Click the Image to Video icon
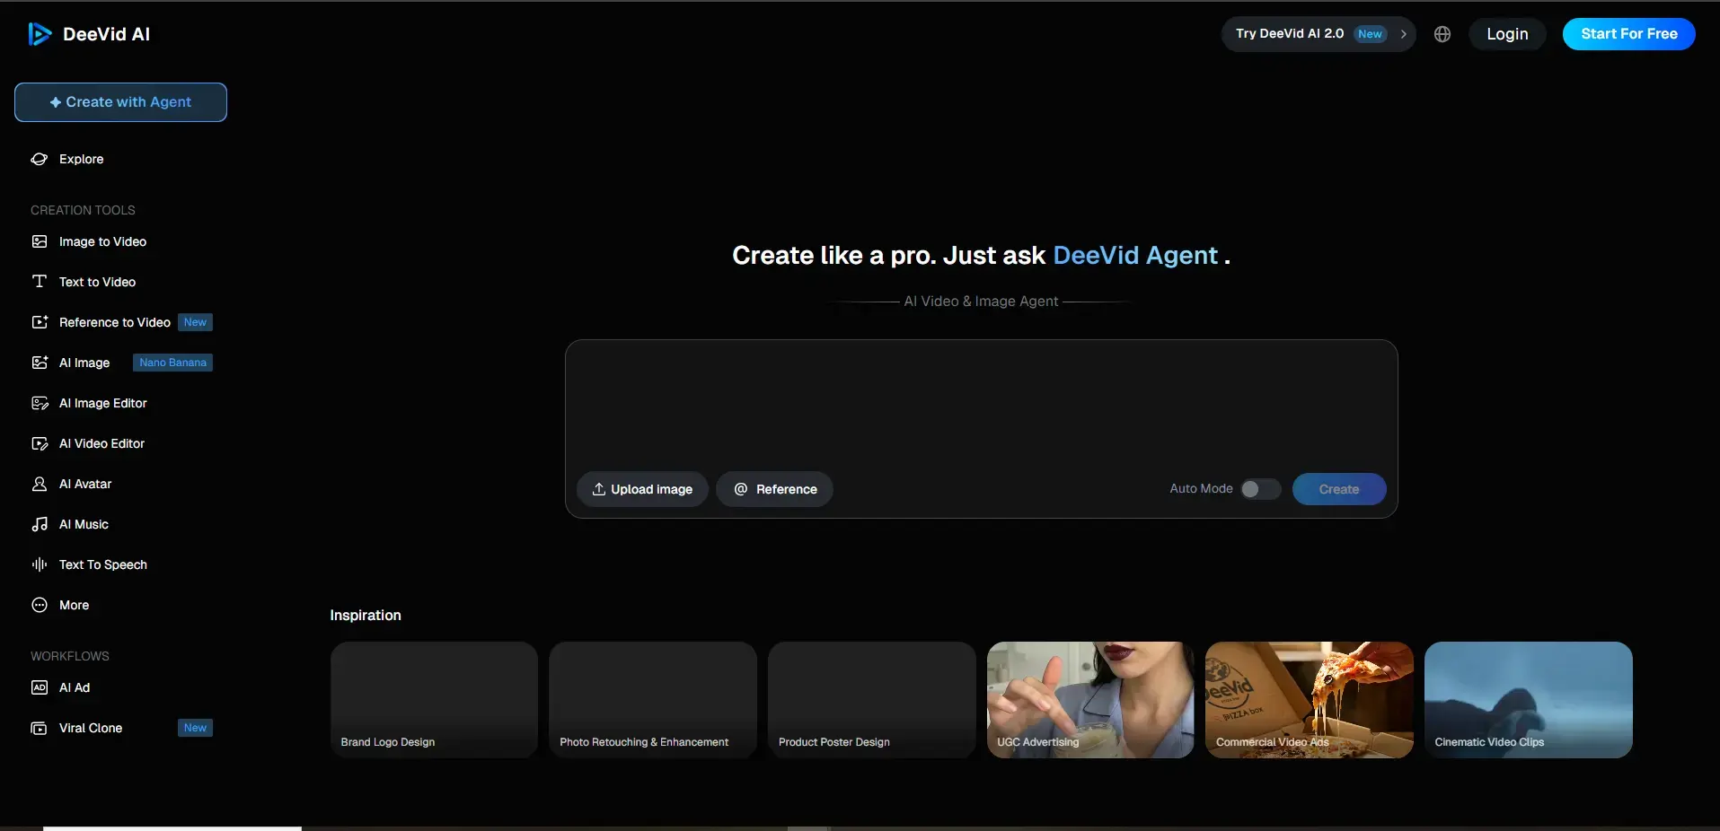The image size is (1720, 831). point(40,241)
